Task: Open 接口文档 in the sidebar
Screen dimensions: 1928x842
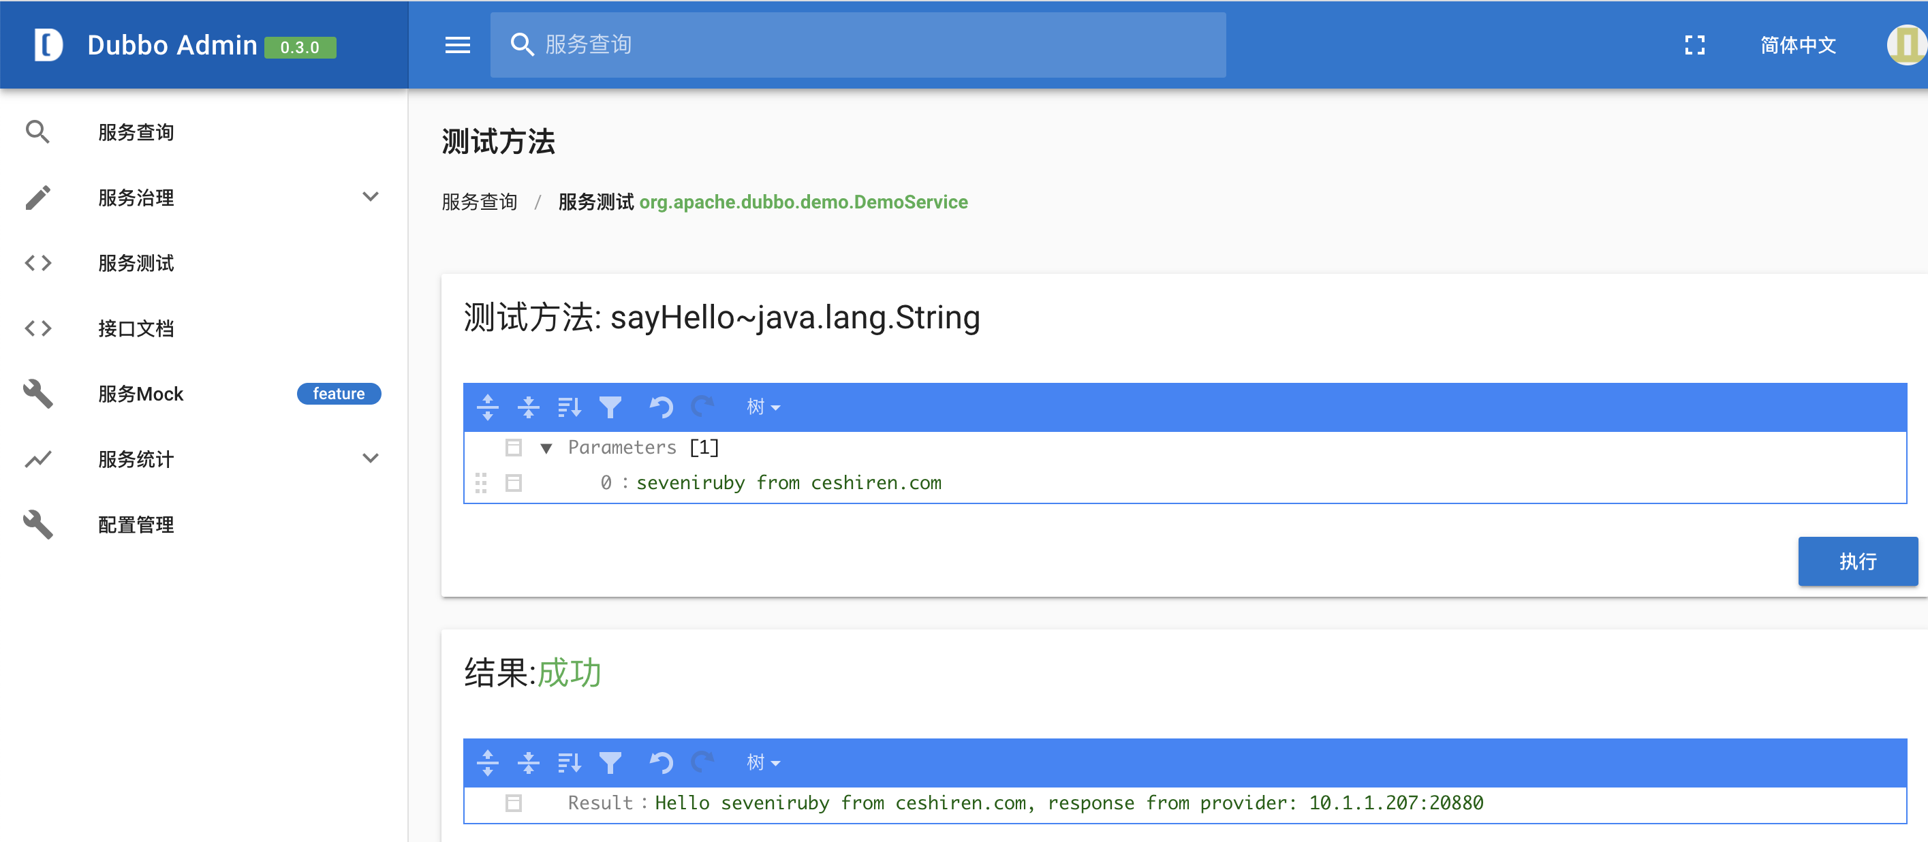Action: 136,328
